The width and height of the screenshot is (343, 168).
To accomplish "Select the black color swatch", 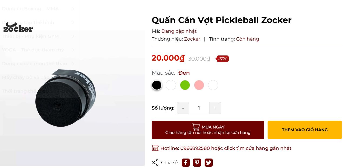I will tap(157, 85).
